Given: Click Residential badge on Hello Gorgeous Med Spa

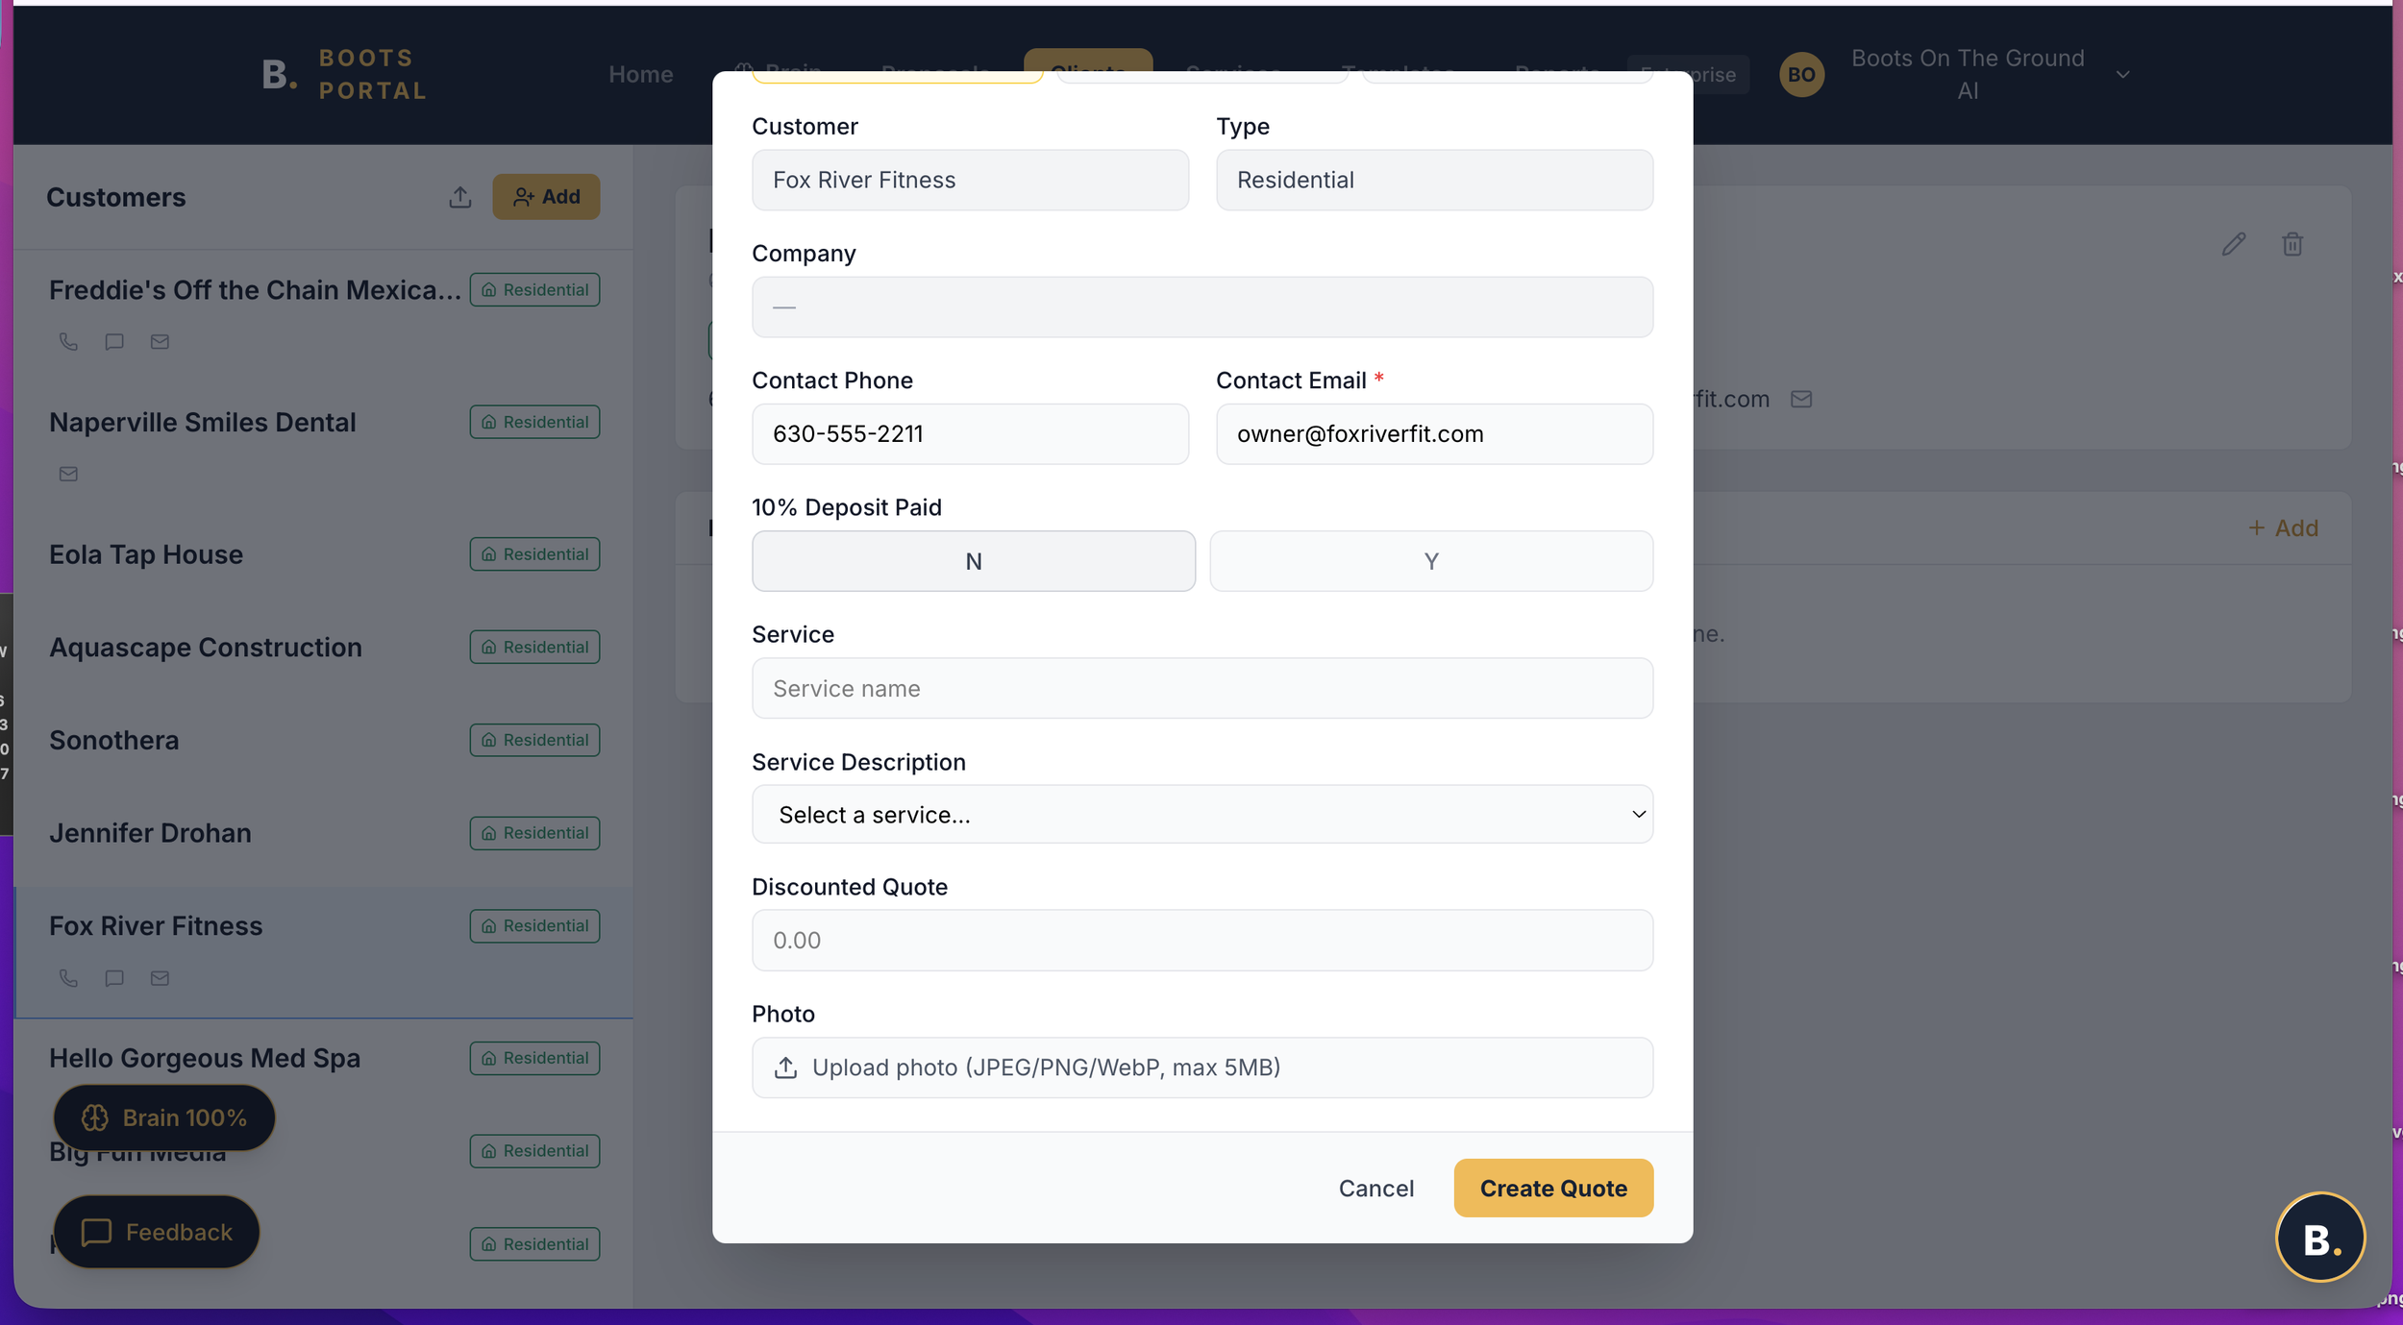Looking at the screenshot, I should [534, 1058].
